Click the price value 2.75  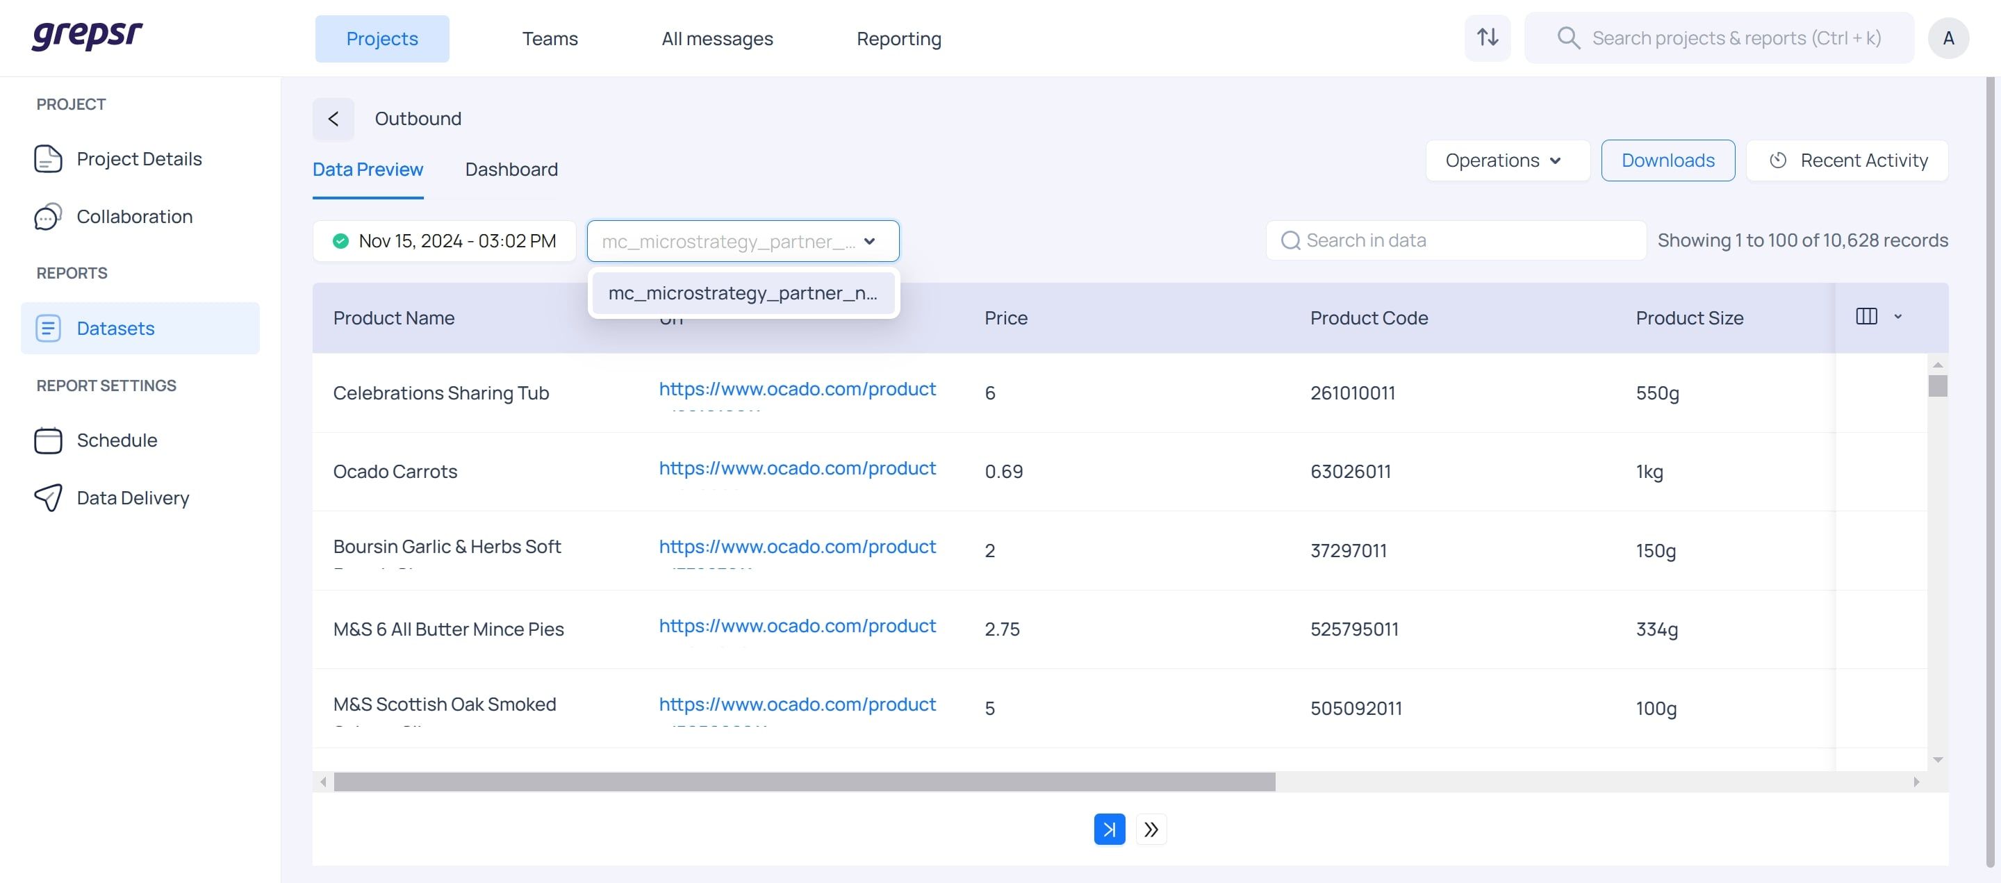click(x=1002, y=630)
